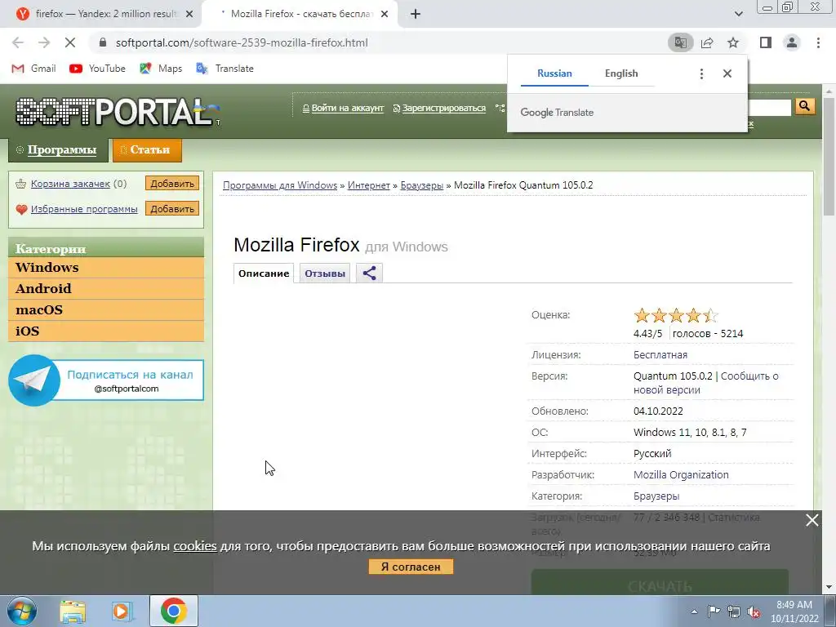836x627 pixels.
Task: Click the star rating widget
Action: (676, 315)
